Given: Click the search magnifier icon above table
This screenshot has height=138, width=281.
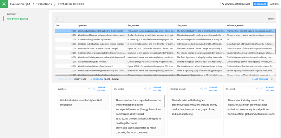Looking at the screenshot, I should [57, 19].
